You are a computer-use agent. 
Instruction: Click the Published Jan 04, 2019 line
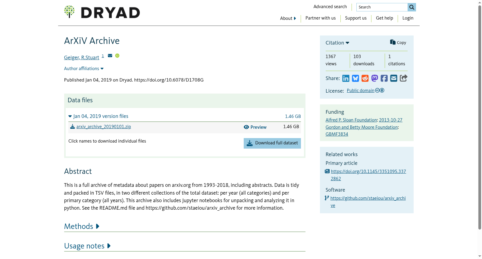[134, 80]
